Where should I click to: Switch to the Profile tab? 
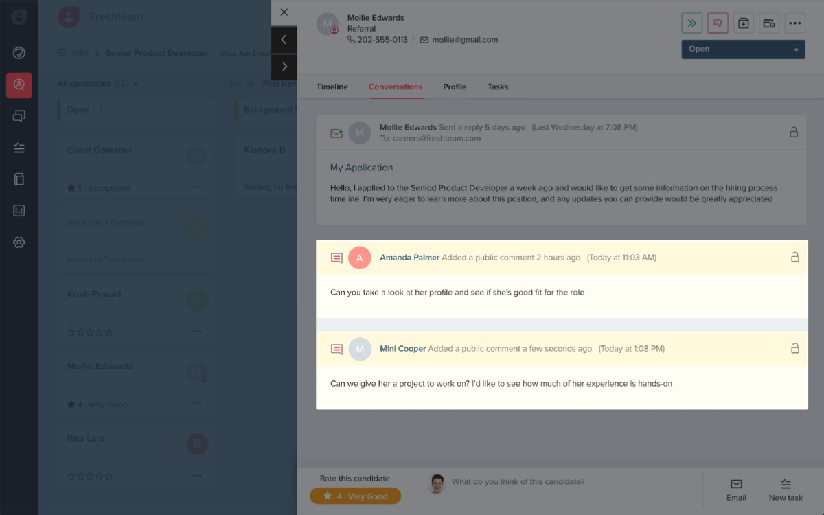pos(455,87)
